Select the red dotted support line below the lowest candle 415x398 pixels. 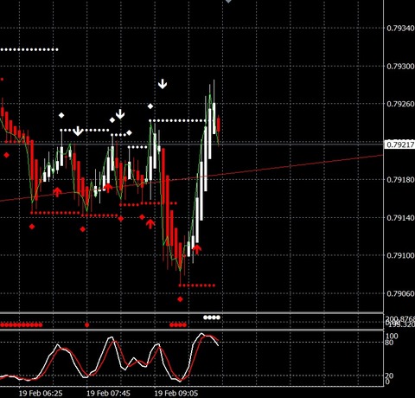(x=196, y=286)
